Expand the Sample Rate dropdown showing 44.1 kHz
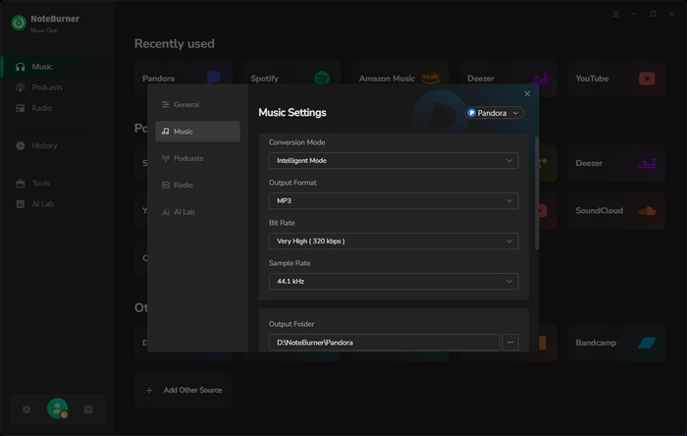 [x=394, y=281]
